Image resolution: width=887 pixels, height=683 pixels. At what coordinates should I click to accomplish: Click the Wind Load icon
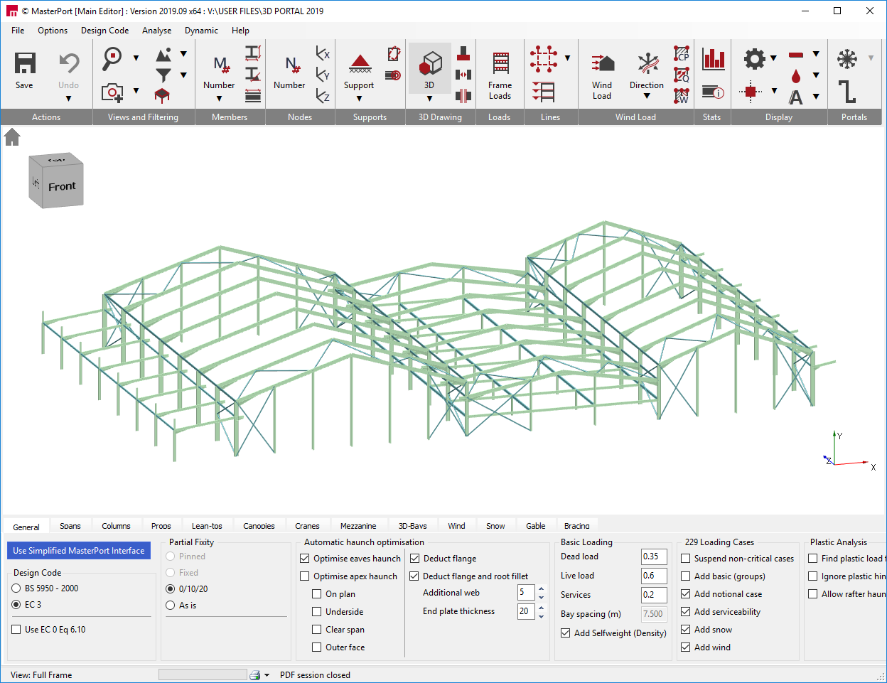[x=602, y=63]
